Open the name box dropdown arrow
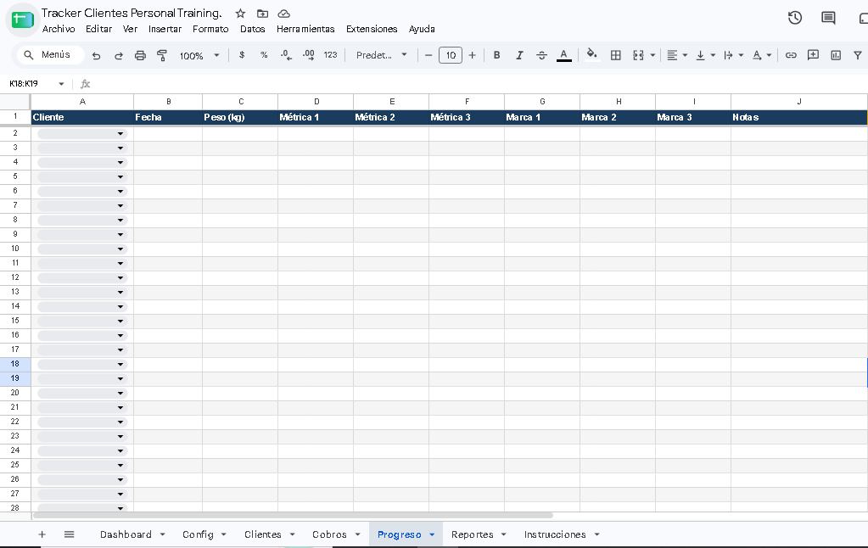 tap(61, 84)
